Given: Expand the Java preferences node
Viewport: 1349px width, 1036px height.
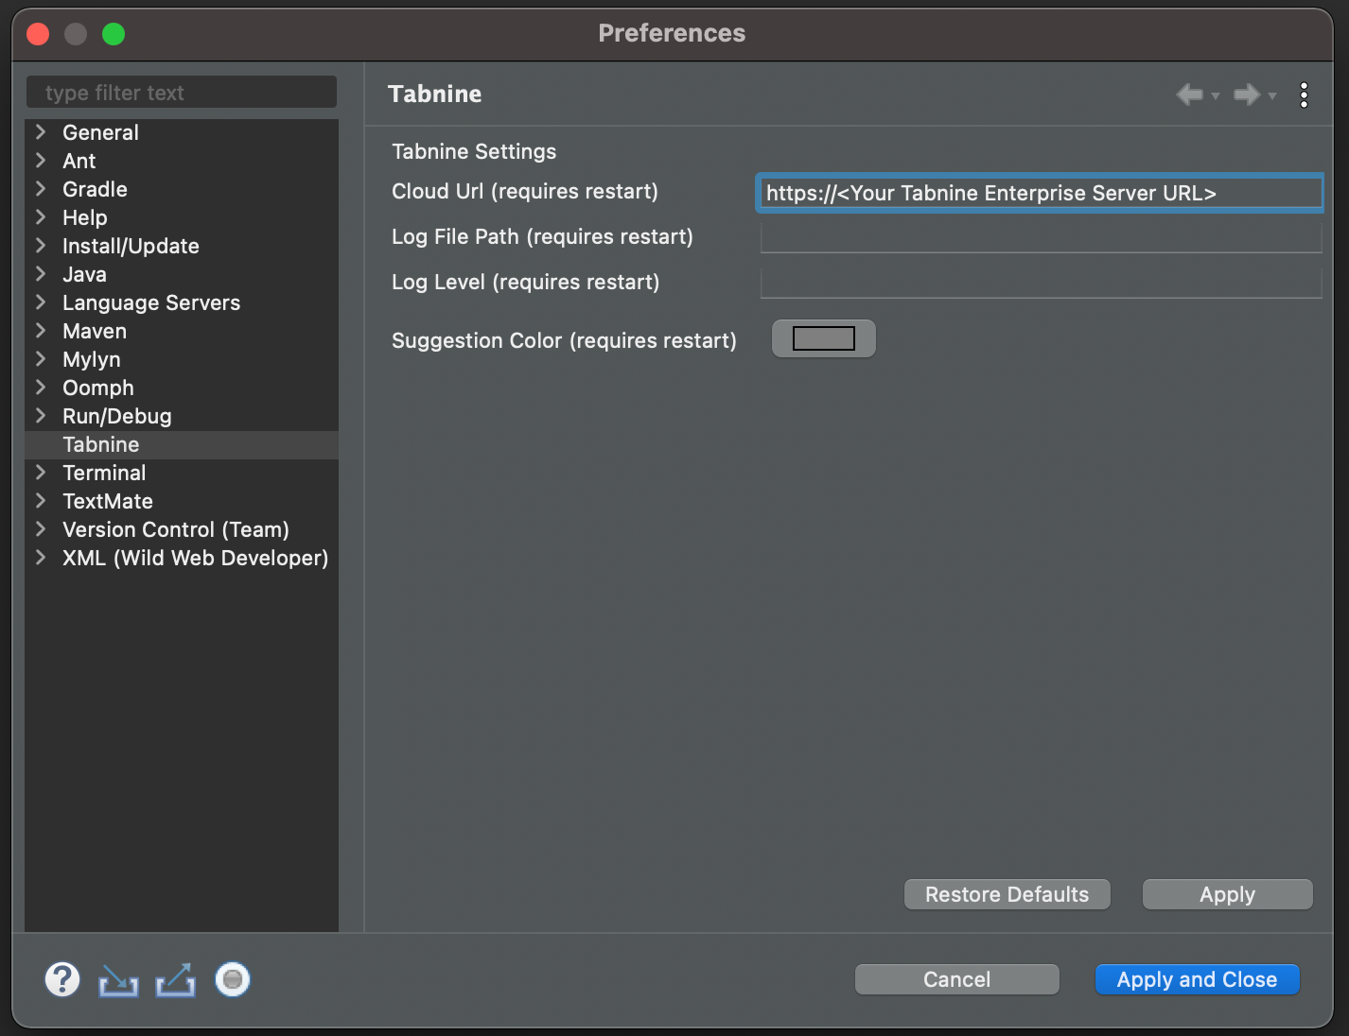Looking at the screenshot, I should click(x=41, y=274).
